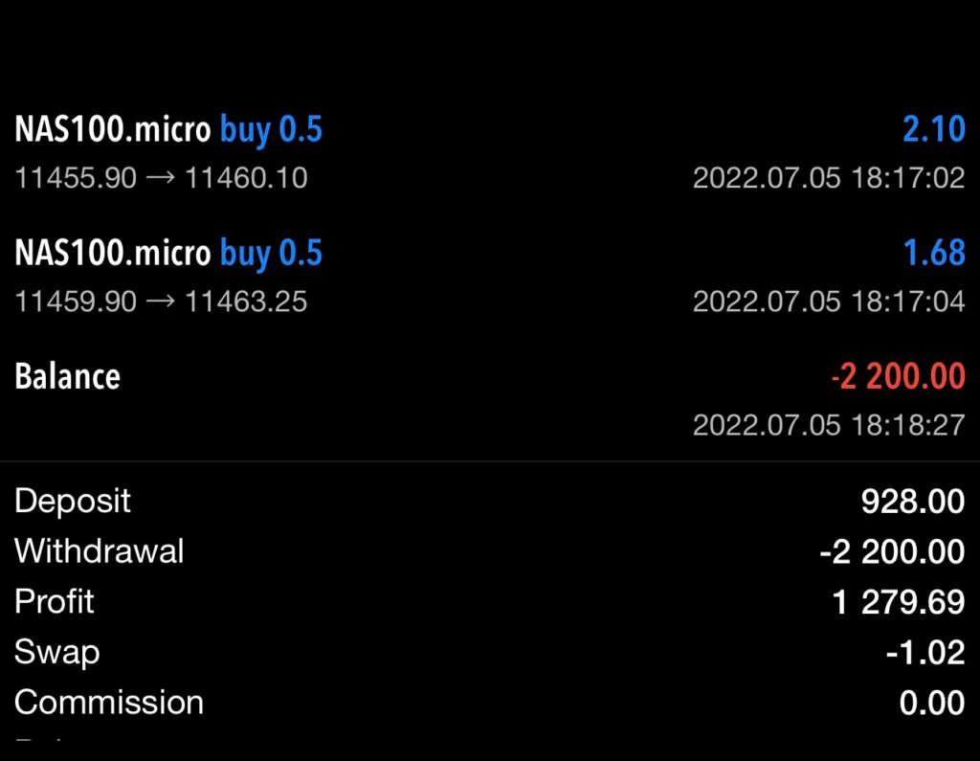Screen dimensions: 980x761
Task: Tap the -1.02 swap value
Action: [924, 652]
